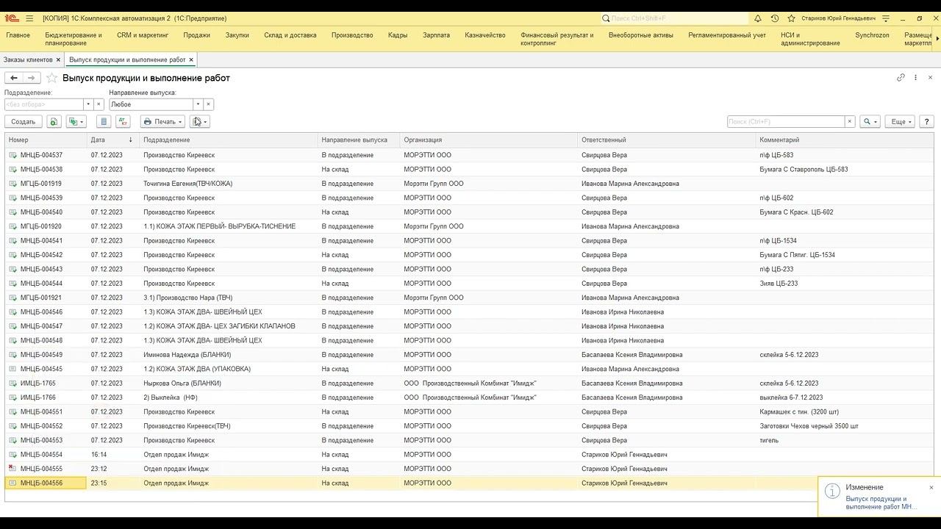Expand the Подразделение dropdown
This screenshot has width=941, height=529.
pos(88,104)
